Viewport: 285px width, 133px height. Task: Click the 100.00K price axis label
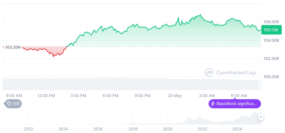[x=271, y=77]
